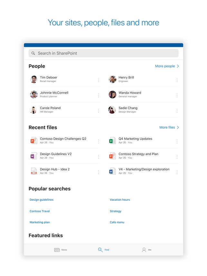
Task: Open options menu for Design Hub - Idea 2
Action: (x=98, y=172)
